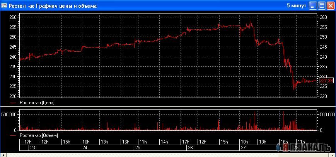
Task: Click date label 24 on the time axis
Action: 85,148
